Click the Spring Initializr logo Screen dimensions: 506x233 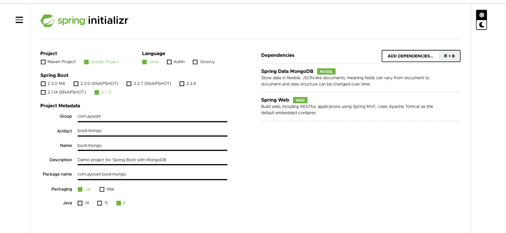[x=84, y=21]
